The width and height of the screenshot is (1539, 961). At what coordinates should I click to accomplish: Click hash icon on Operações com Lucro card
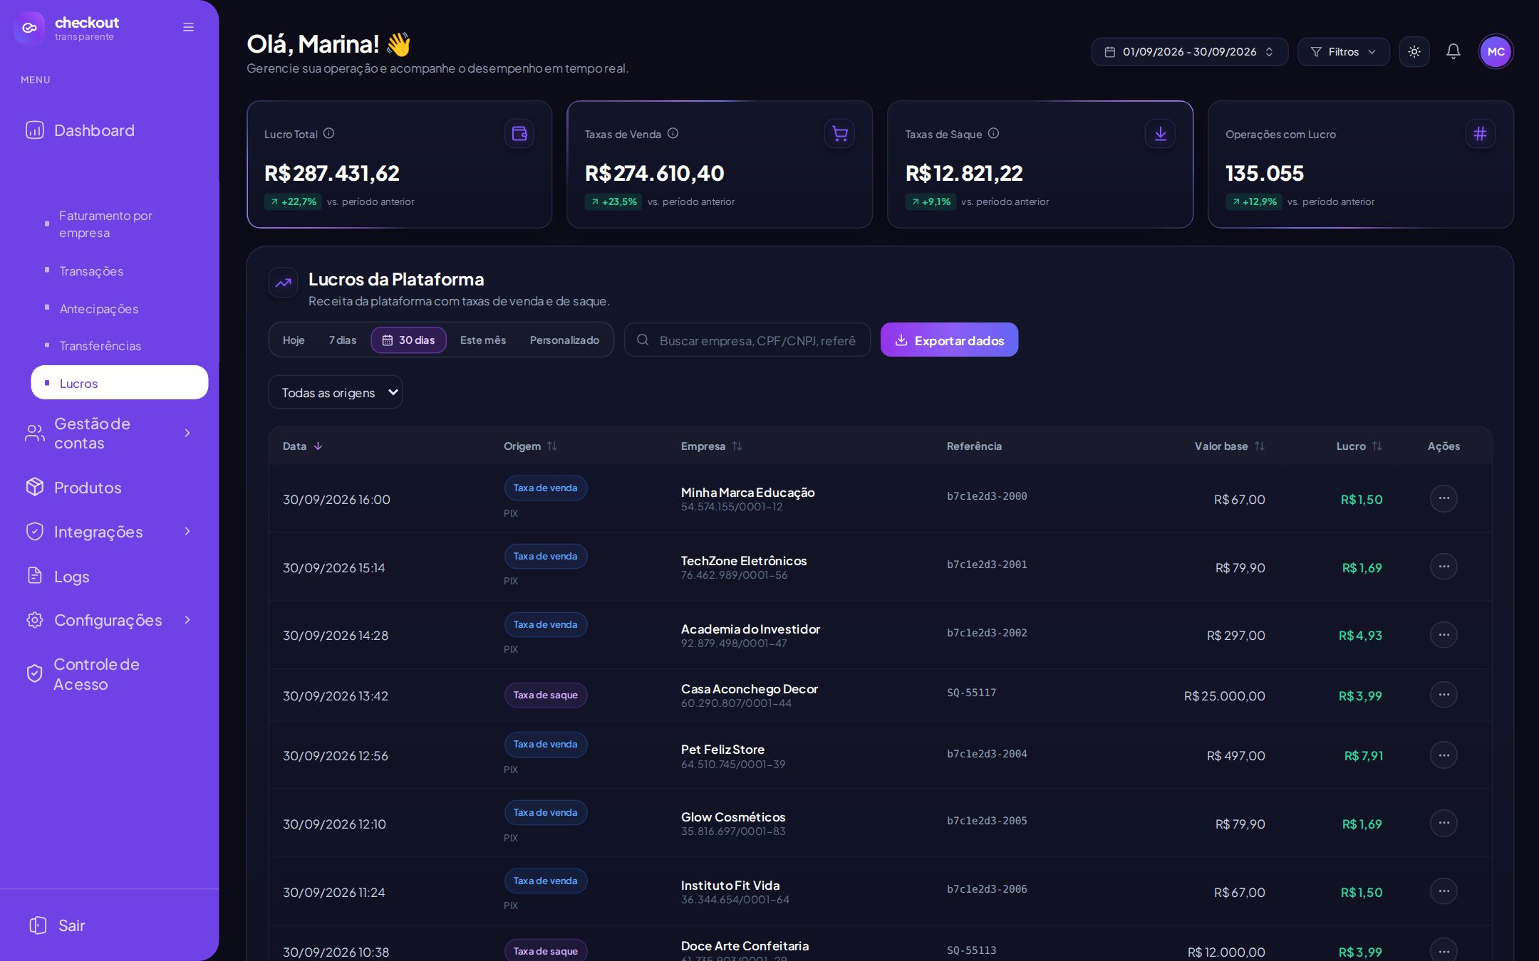click(x=1480, y=133)
